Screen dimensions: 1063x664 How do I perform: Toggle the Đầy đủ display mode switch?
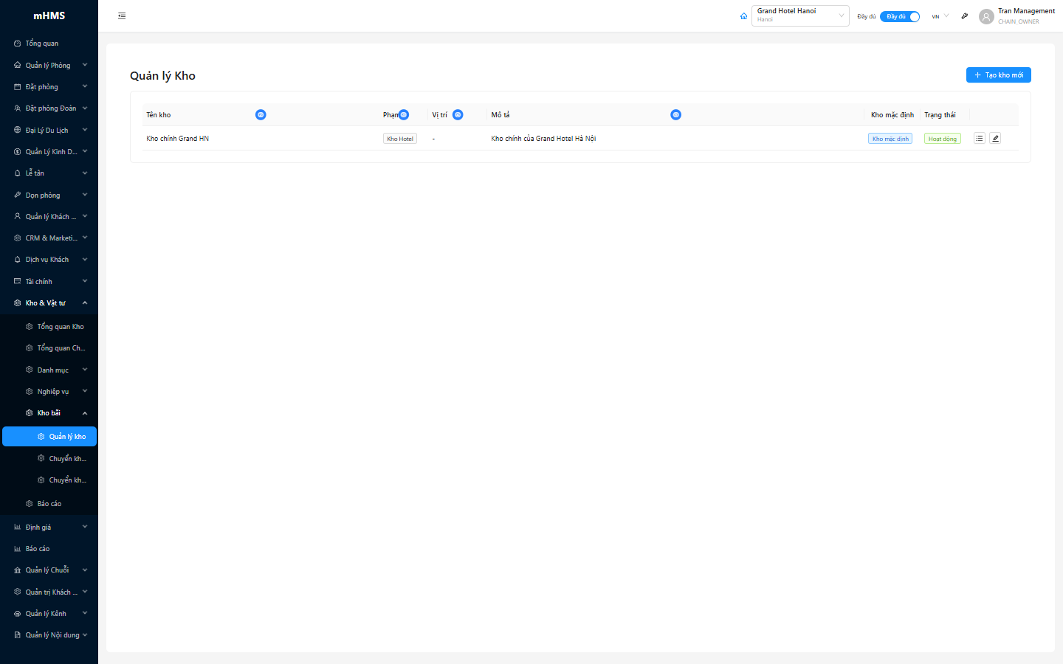pyautogui.click(x=899, y=16)
